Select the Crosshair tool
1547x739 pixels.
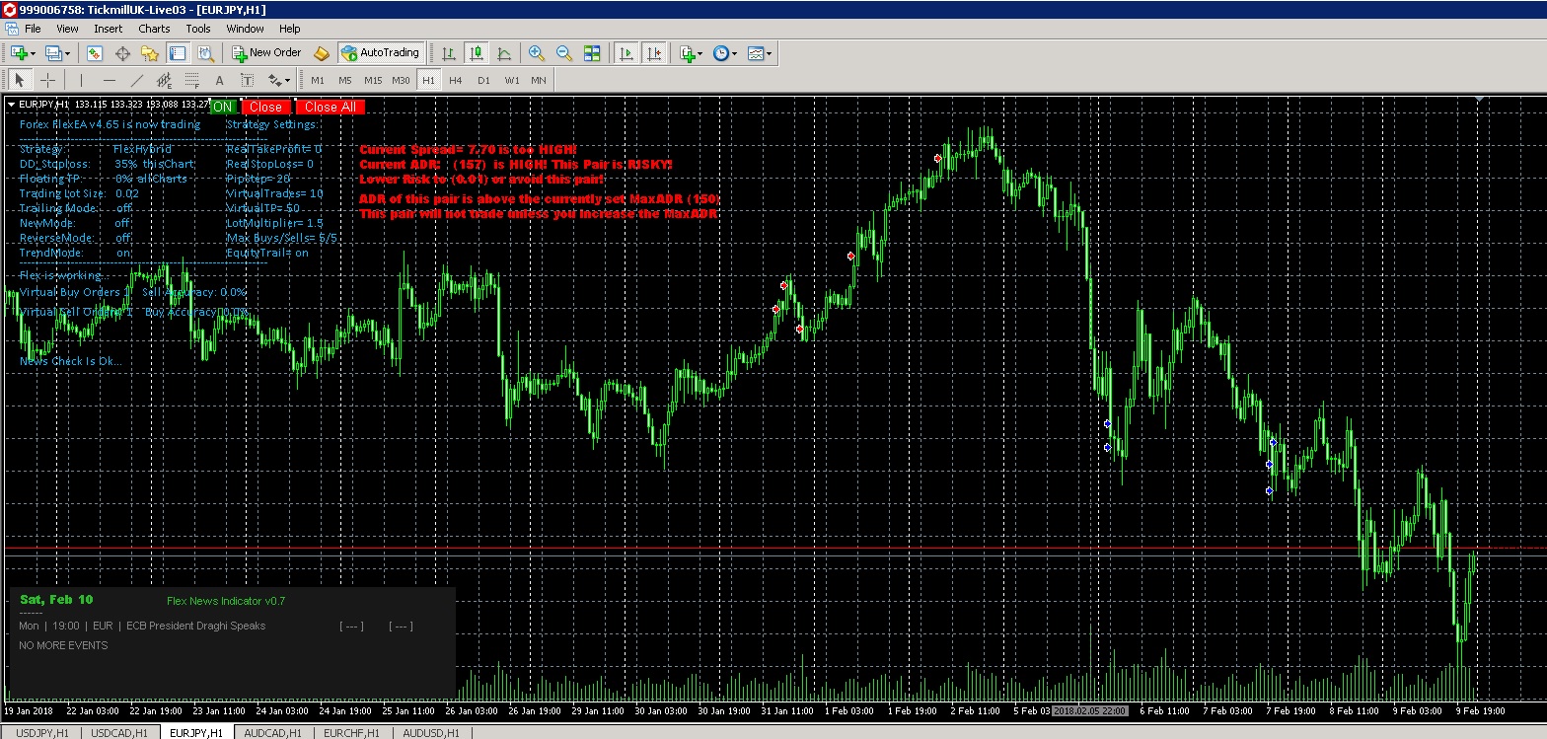(x=47, y=80)
